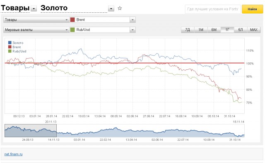Toggle Rub/Usd series in chart legend
Image resolution: width=265 pixels, height=163 pixels.
pyautogui.click(x=17, y=51)
